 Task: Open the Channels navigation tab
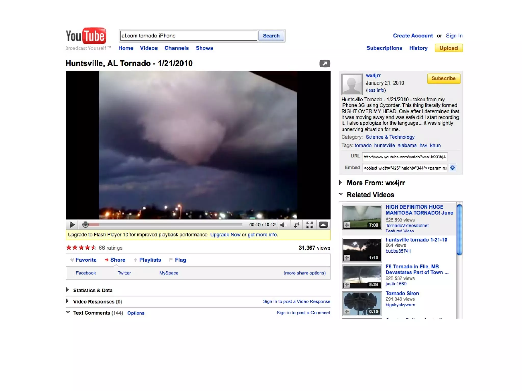coord(176,48)
